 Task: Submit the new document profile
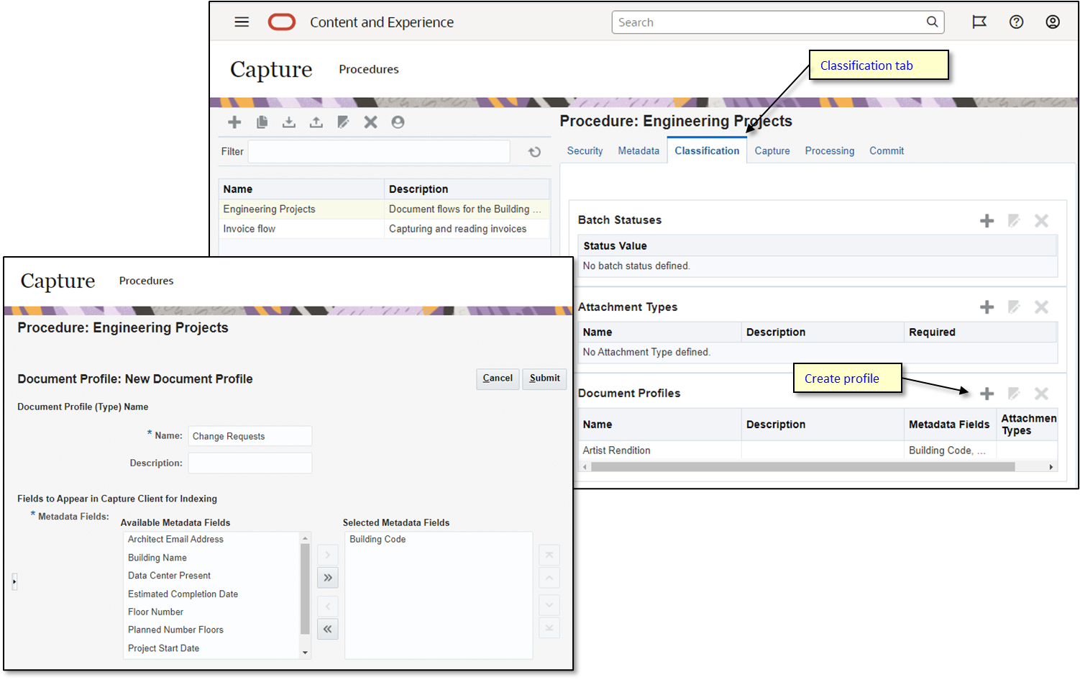click(544, 378)
